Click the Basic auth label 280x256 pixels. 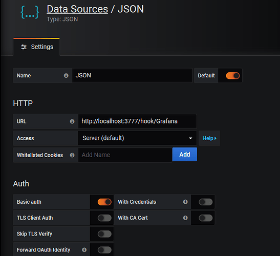(29, 202)
